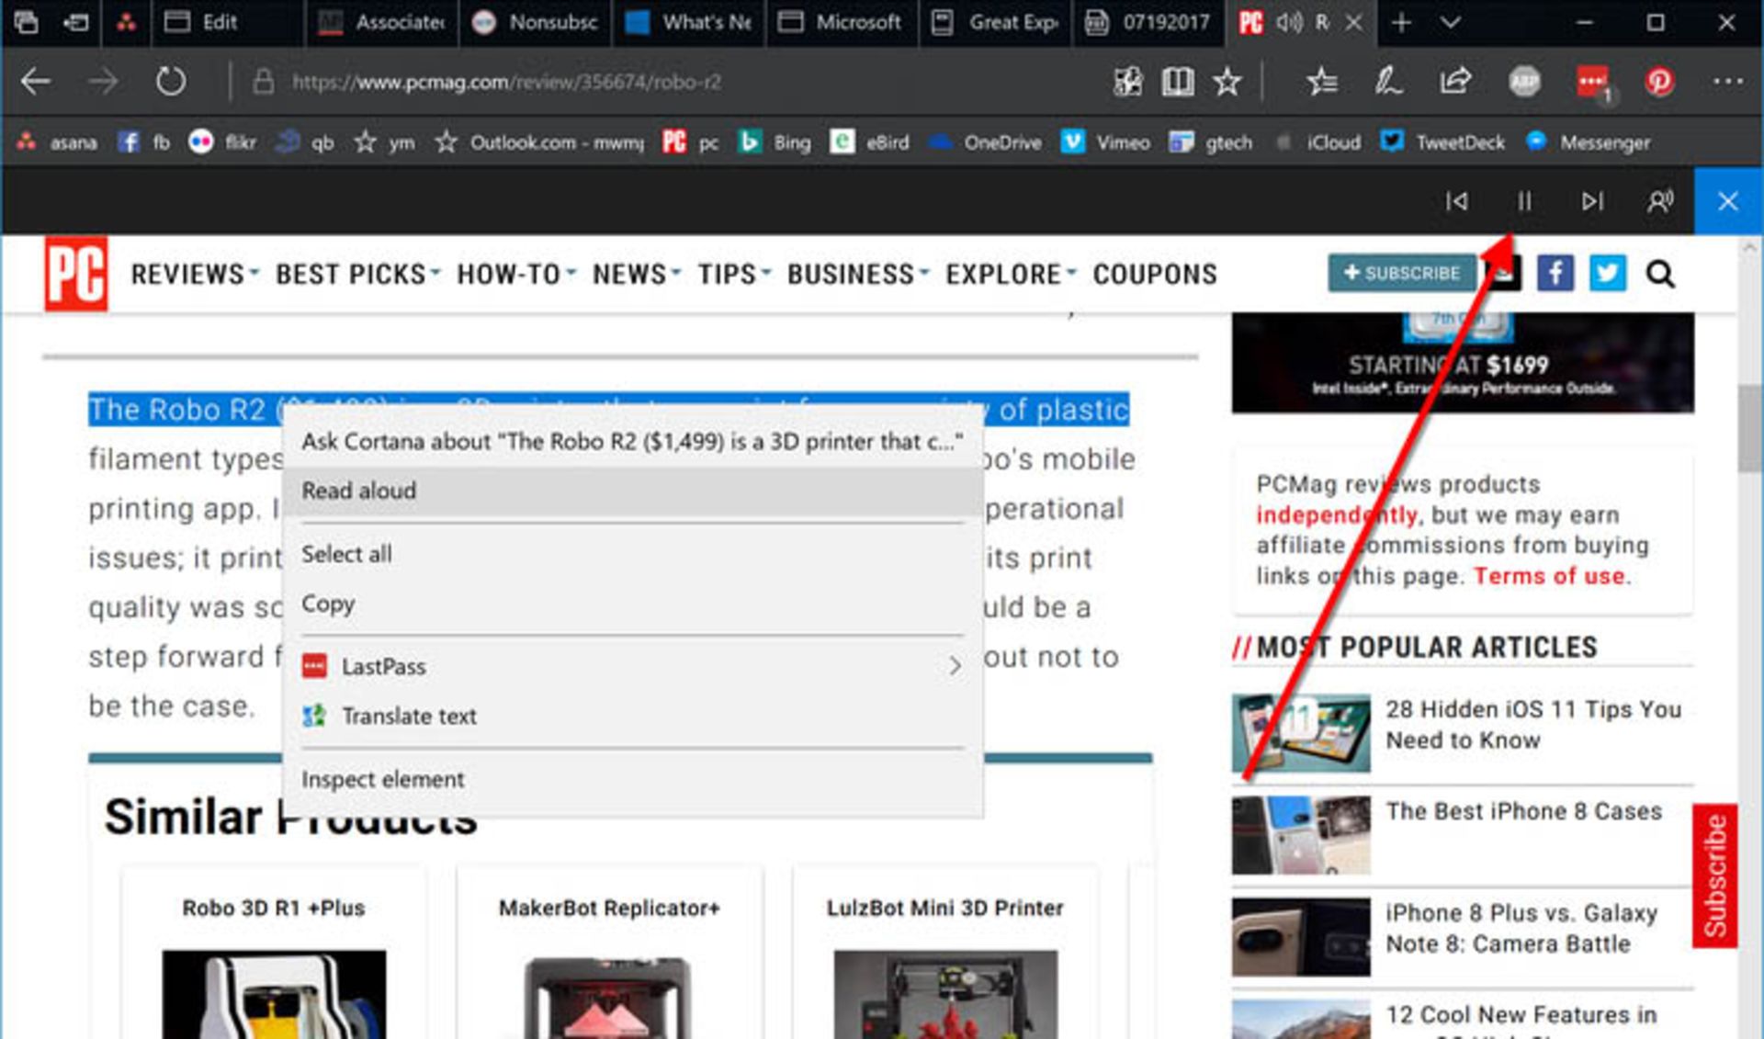Expand the Business menu

pos(857,274)
